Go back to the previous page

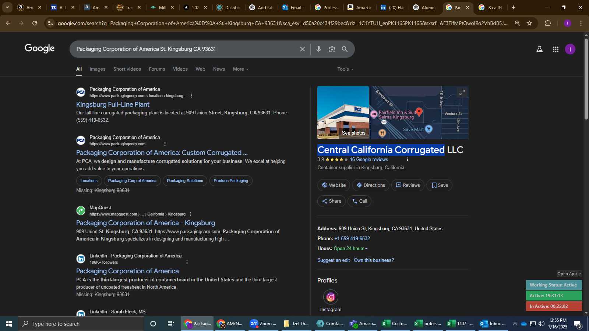click(8, 23)
